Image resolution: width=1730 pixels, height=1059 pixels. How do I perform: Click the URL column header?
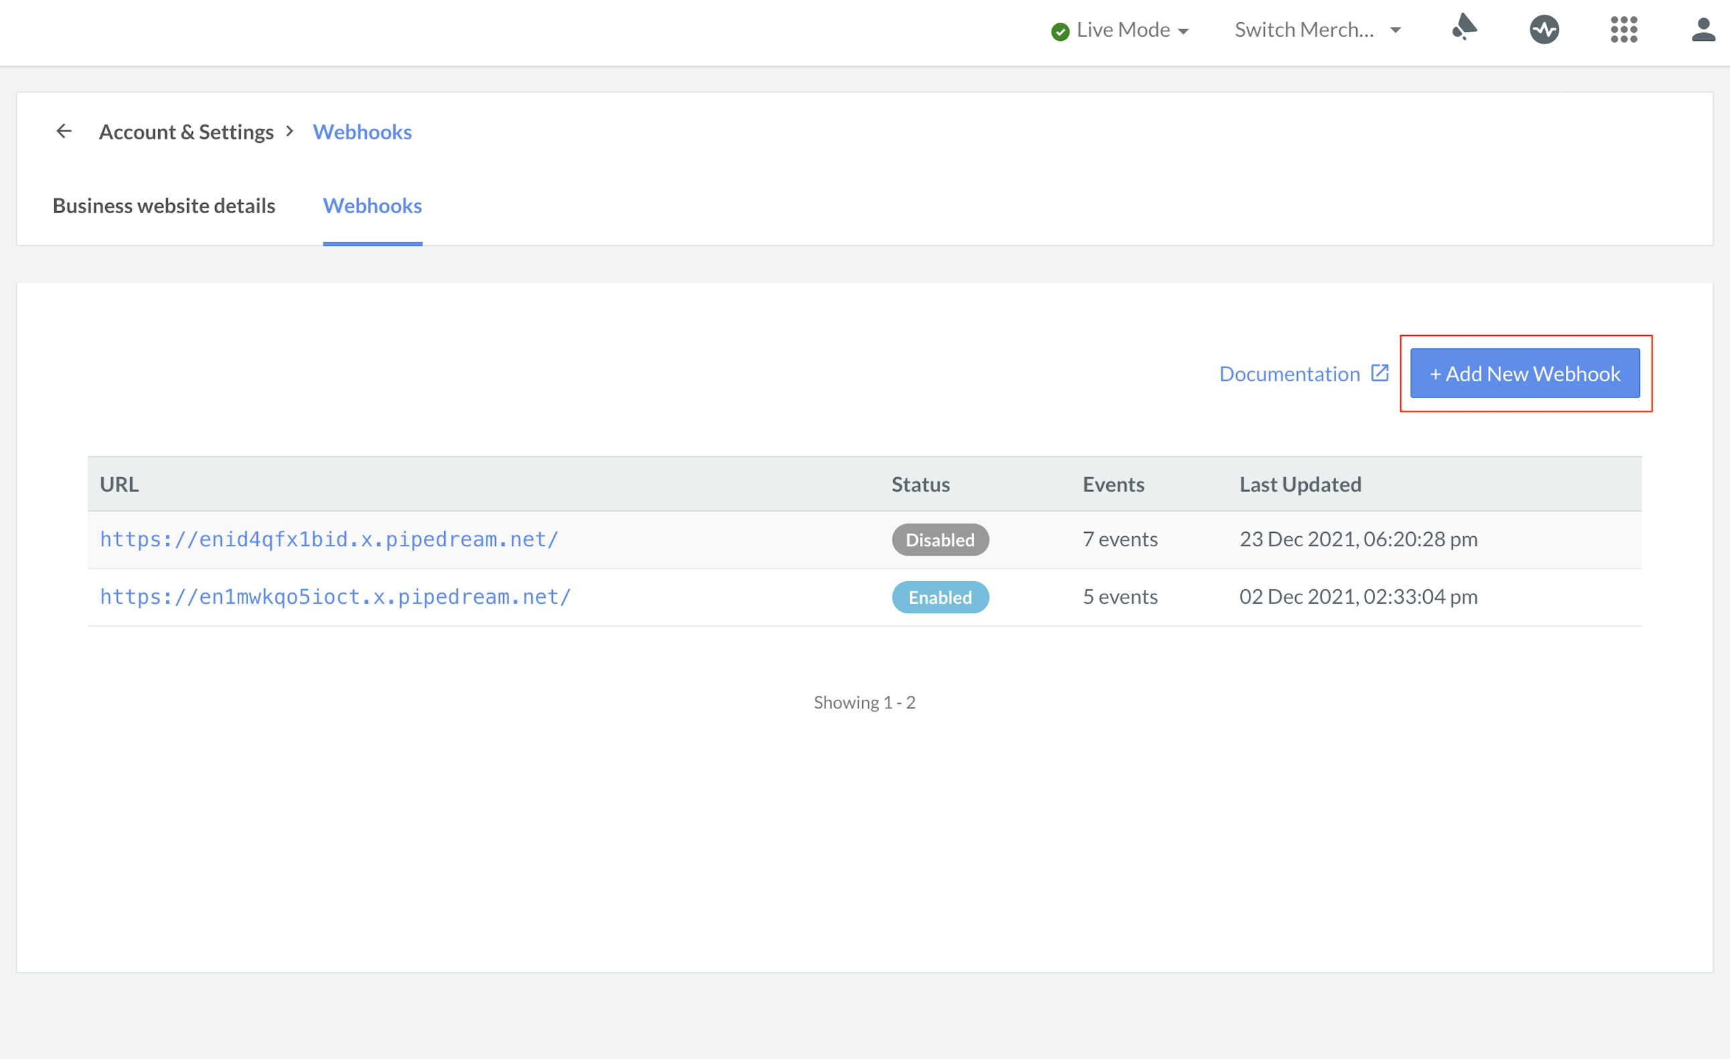[119, 485]
